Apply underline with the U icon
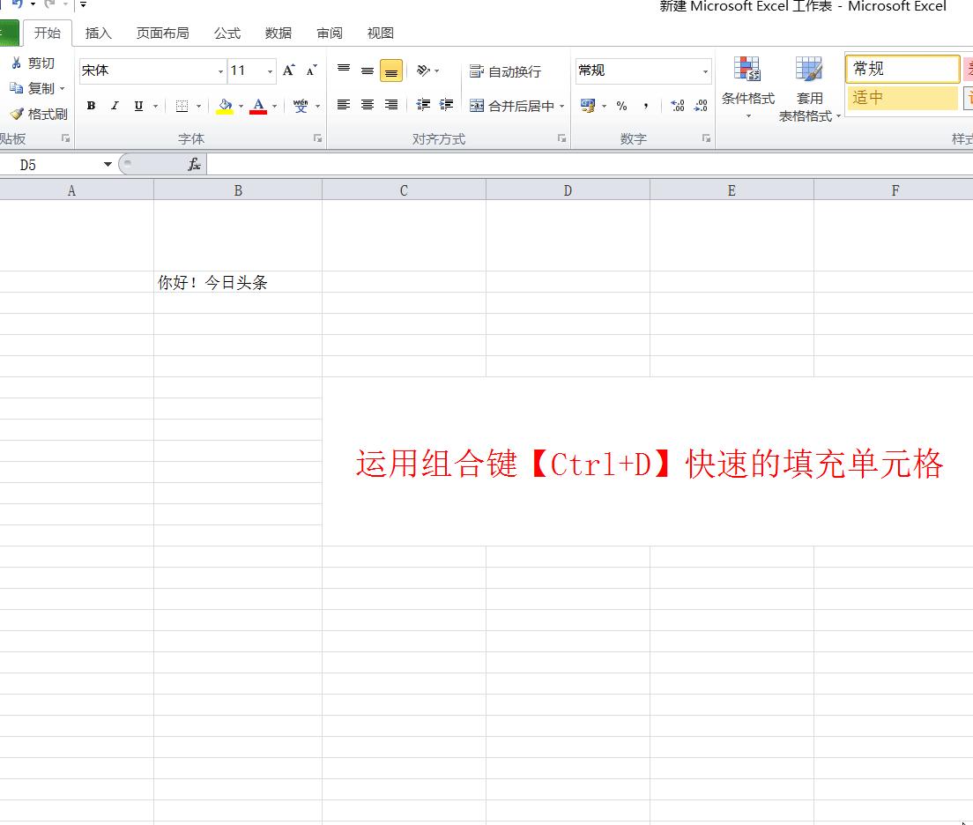973x825 pixels. 138,105
